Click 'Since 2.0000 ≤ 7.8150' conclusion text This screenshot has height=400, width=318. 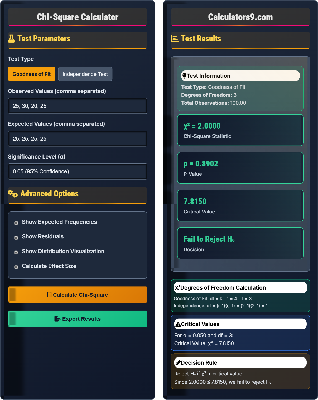(x=223, y=382)
